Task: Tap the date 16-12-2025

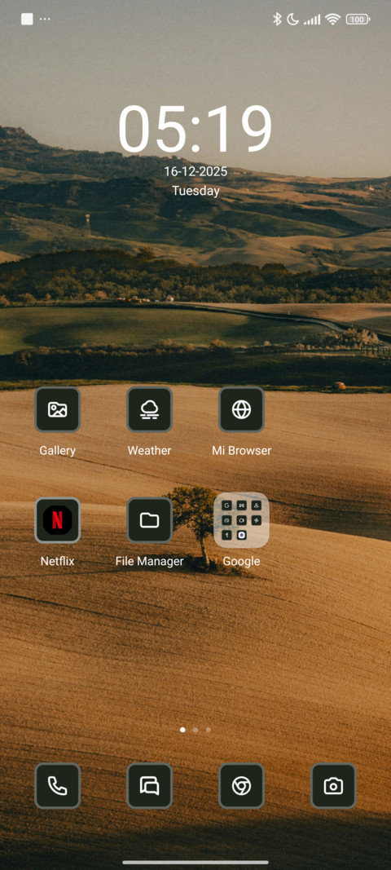Action: 195,172
